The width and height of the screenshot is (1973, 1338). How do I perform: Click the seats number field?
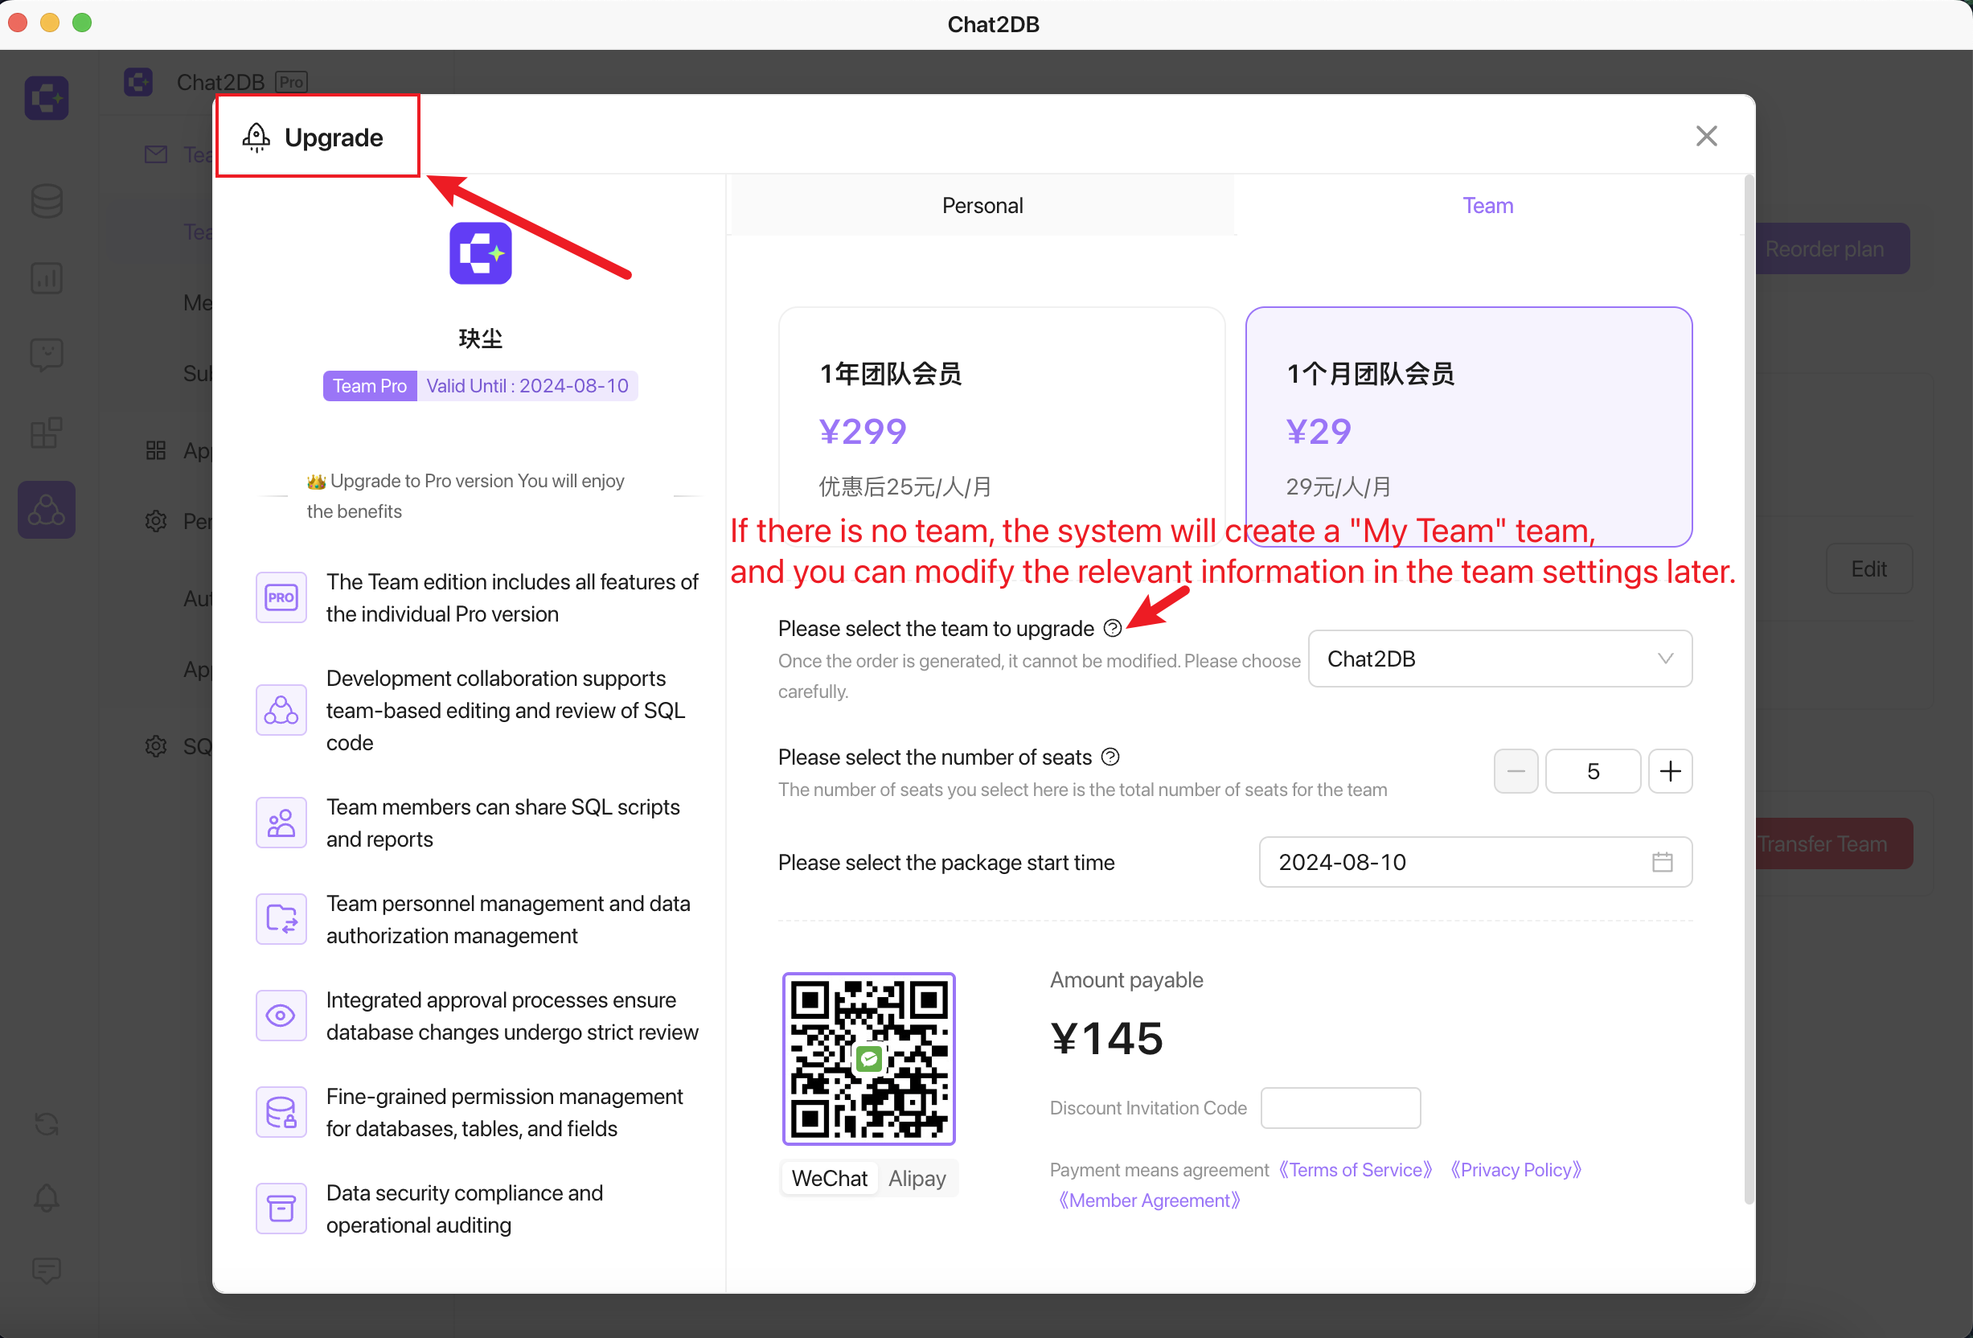(1593, 771)
